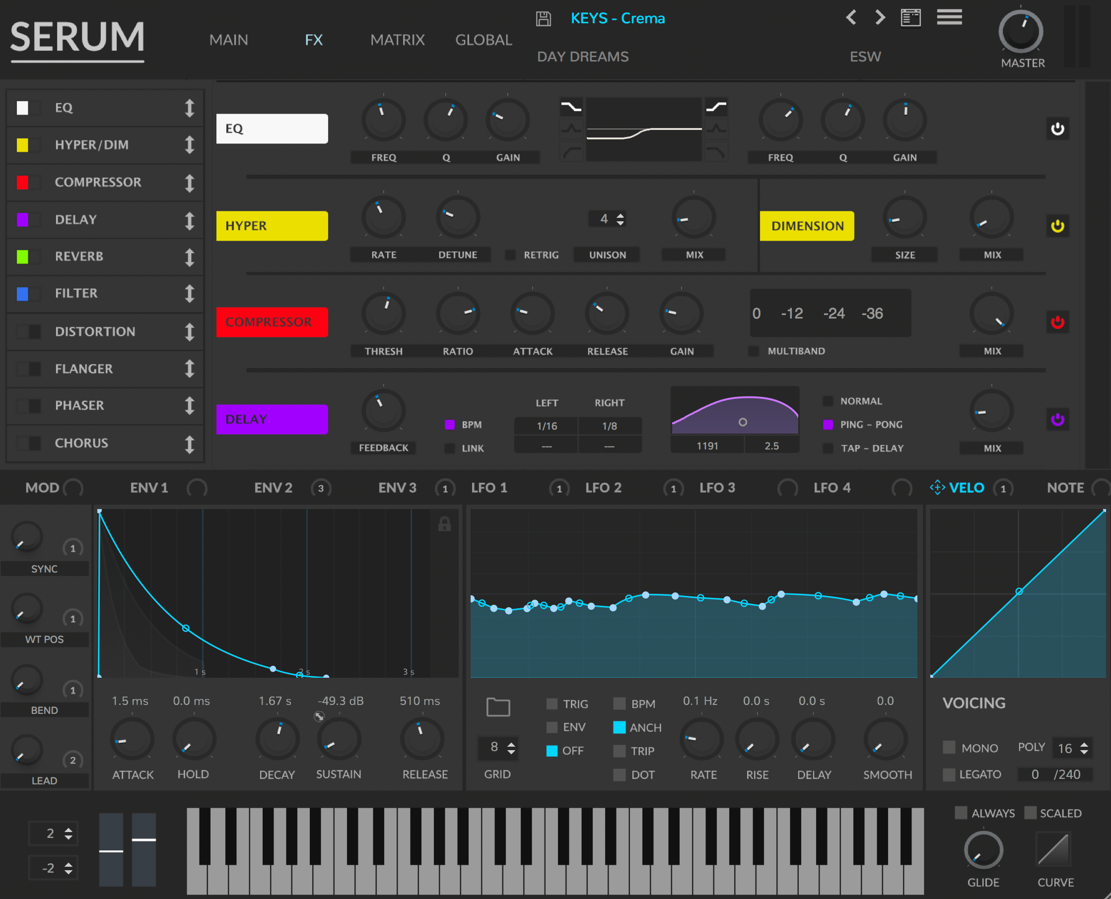
Task: Select the EQ high shelf shape icon
Action: coord(716,107)
